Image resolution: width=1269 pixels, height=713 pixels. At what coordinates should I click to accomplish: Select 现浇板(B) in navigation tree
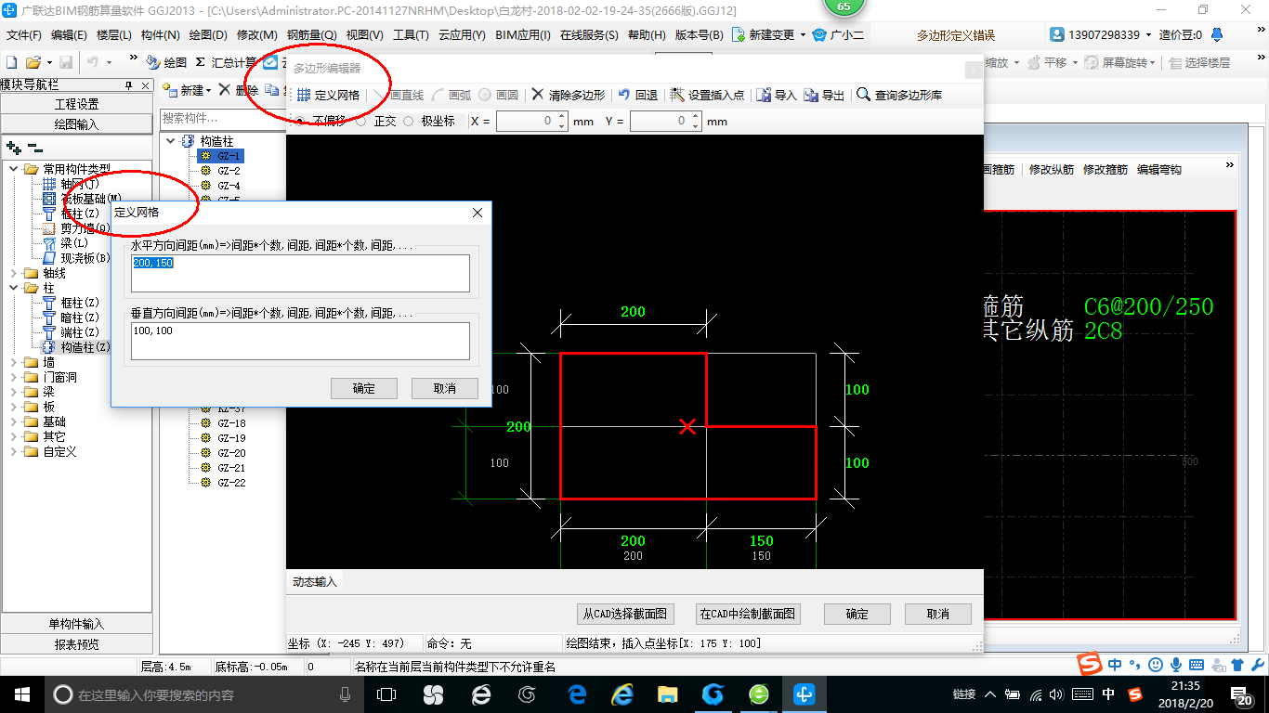tap(76, 257)
